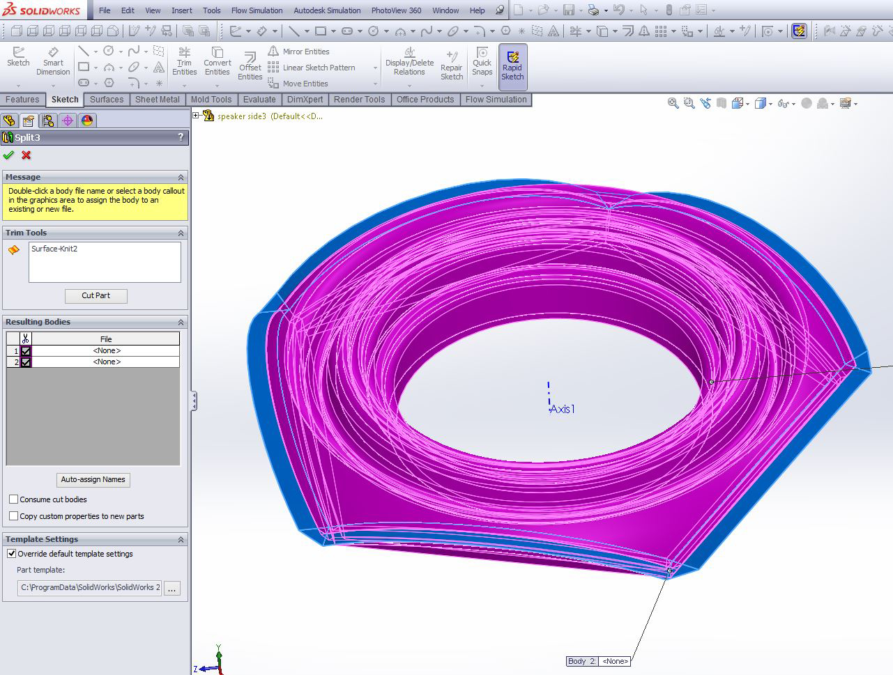
Task: Open the View Orientation dropdown arrow
Action: coord(748,104)
